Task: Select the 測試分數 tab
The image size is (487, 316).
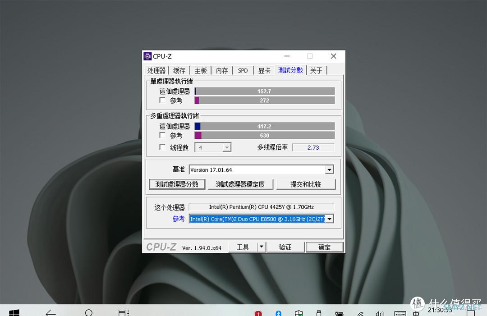Action: click(290, 70)
